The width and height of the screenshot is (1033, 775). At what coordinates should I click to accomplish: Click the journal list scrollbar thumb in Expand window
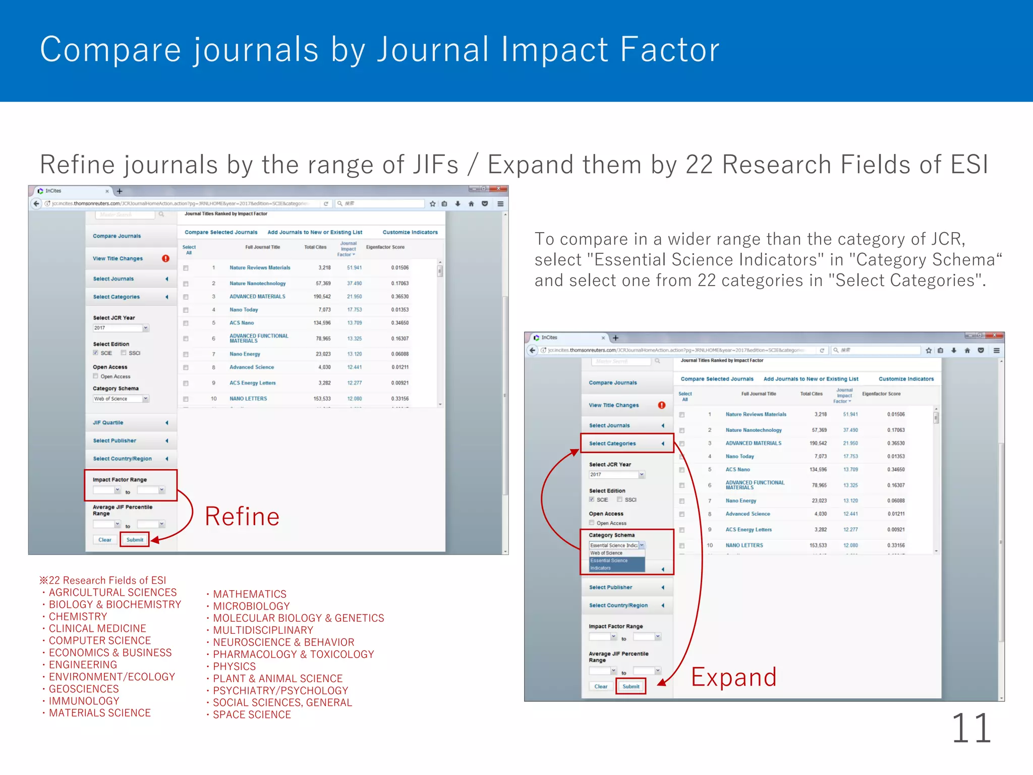936,418
